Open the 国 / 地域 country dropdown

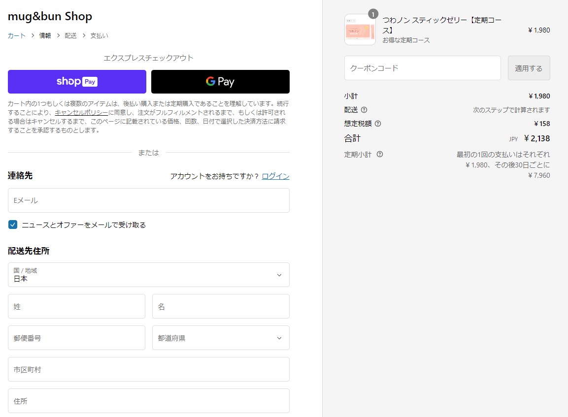(148, 275)
